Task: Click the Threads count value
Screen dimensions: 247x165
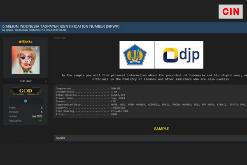Action: (x=41, y=112)
